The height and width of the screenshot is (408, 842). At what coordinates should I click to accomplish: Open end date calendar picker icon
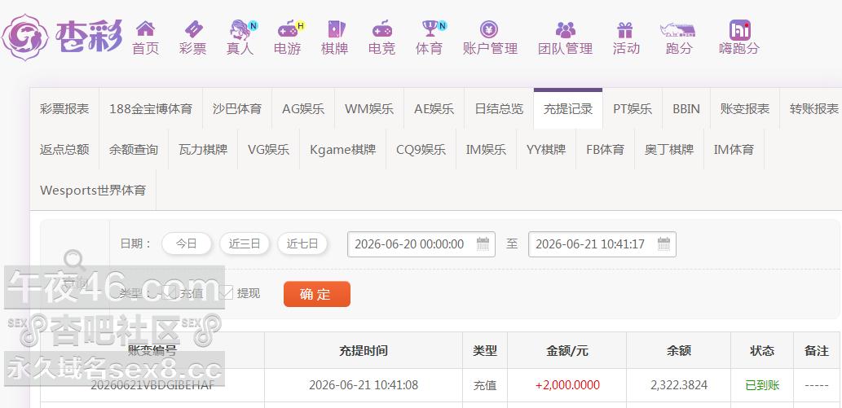pos(663,243)
